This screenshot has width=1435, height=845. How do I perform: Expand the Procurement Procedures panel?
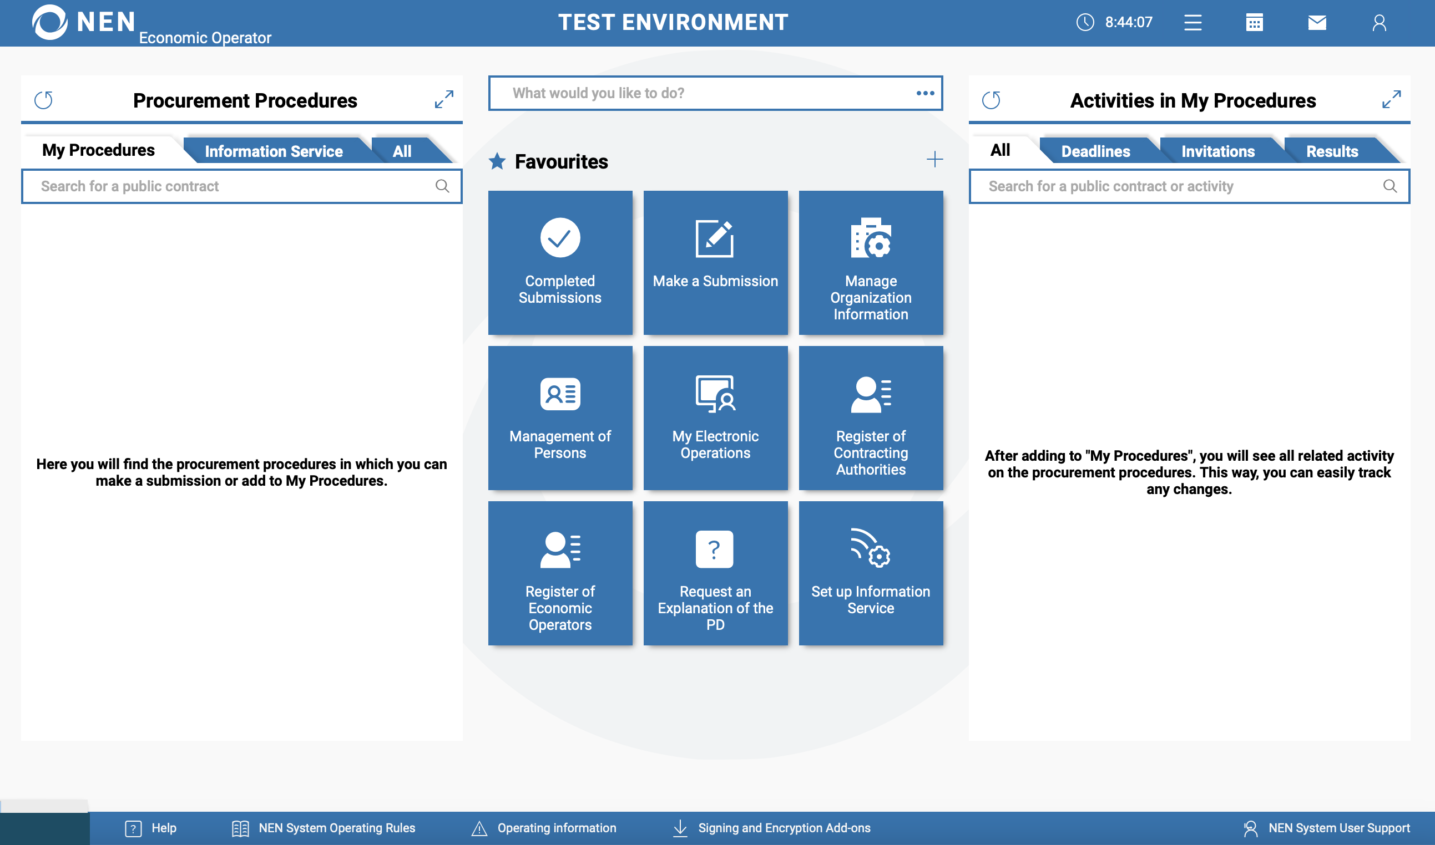444,99
